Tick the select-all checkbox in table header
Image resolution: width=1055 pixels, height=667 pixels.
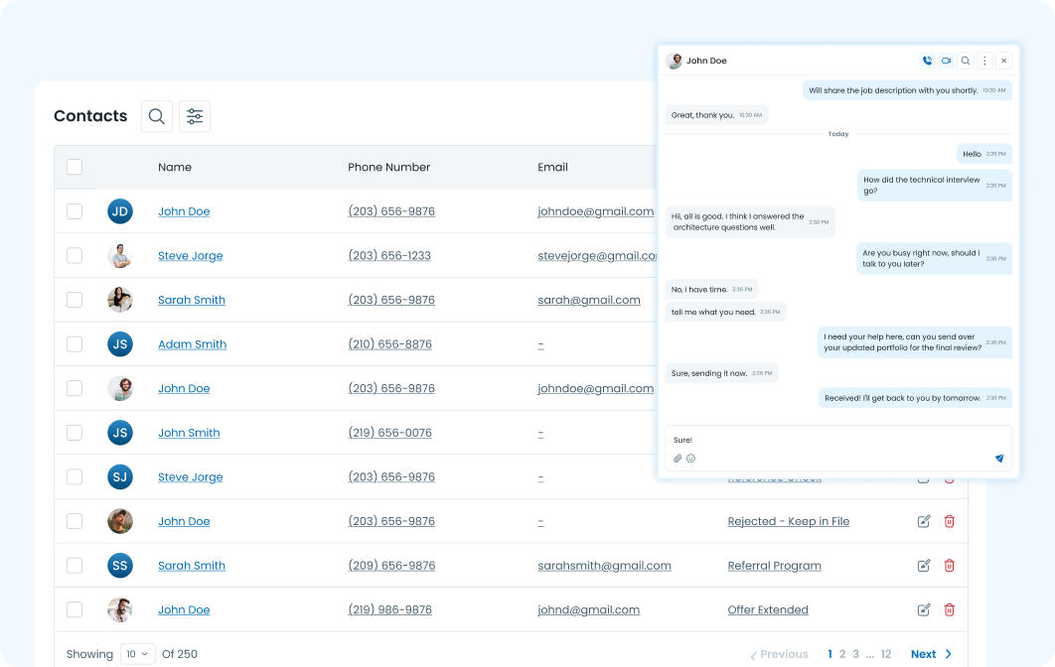click(x=75, y=167)
